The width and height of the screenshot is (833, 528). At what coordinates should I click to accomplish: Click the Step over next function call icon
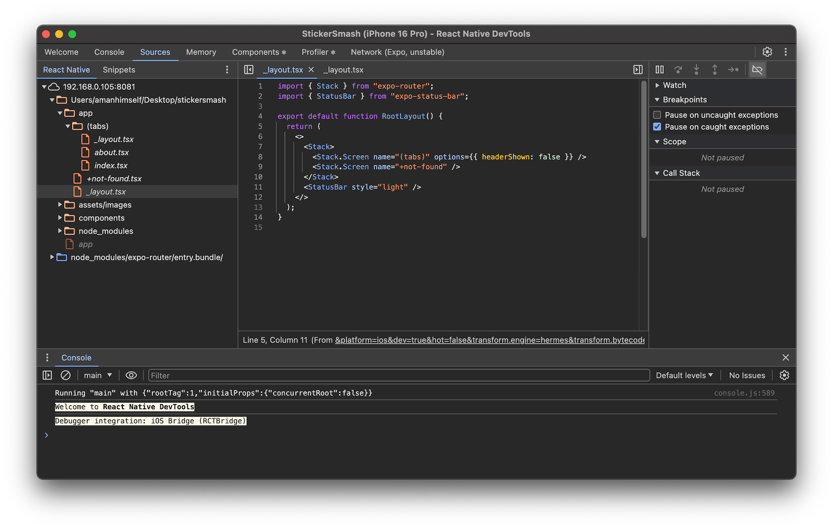click(678, 69)
